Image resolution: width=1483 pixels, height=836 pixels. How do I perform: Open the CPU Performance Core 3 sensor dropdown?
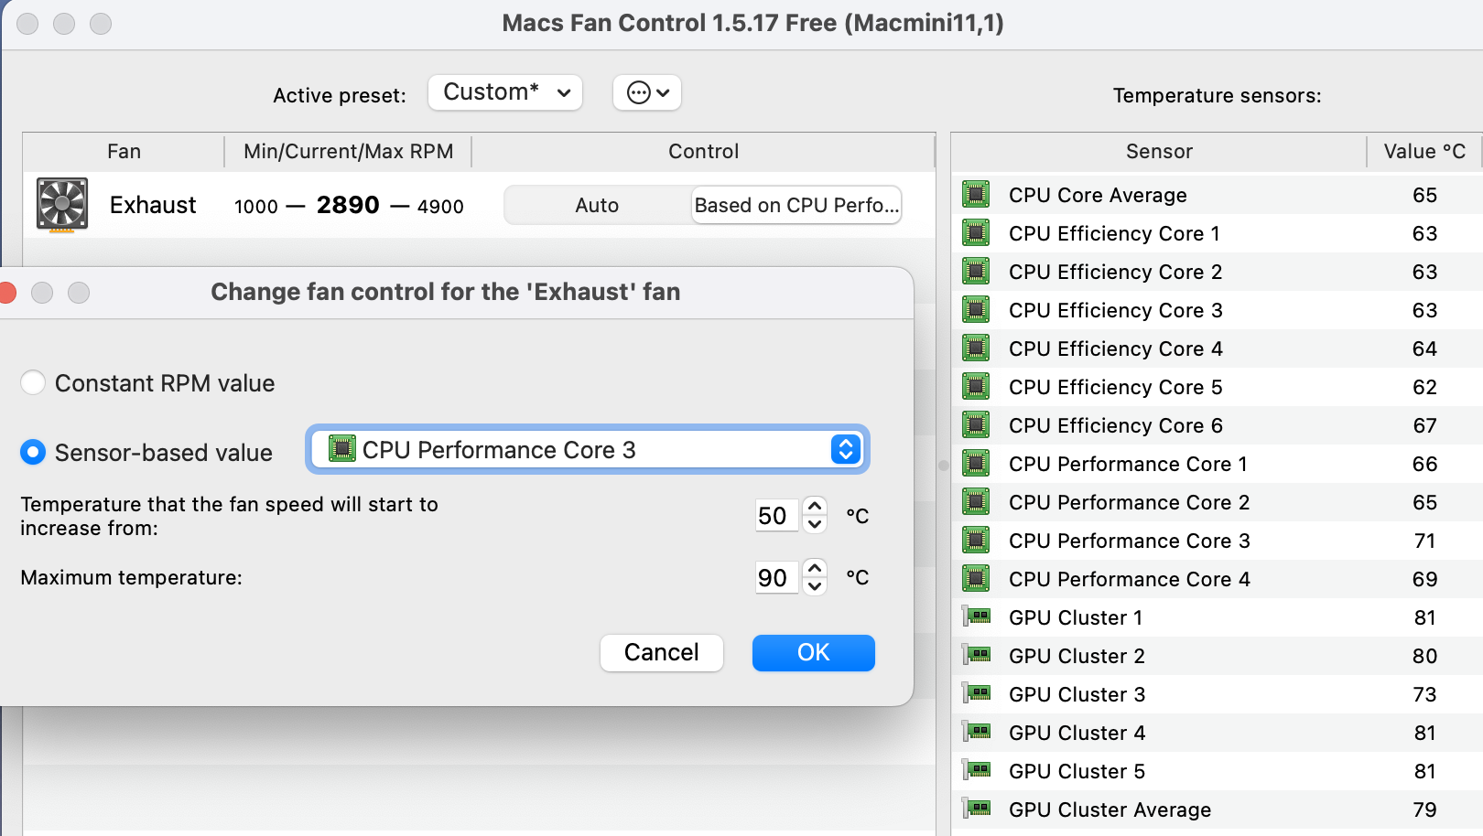click(x=587, y=450)
